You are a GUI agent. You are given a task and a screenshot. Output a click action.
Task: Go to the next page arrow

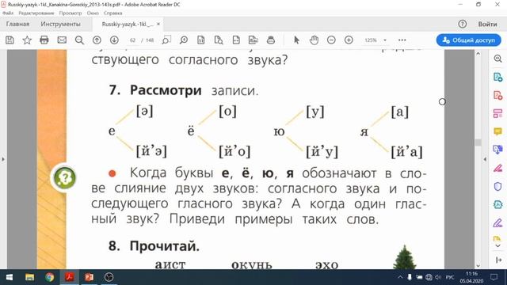click(x=114, y=40)
